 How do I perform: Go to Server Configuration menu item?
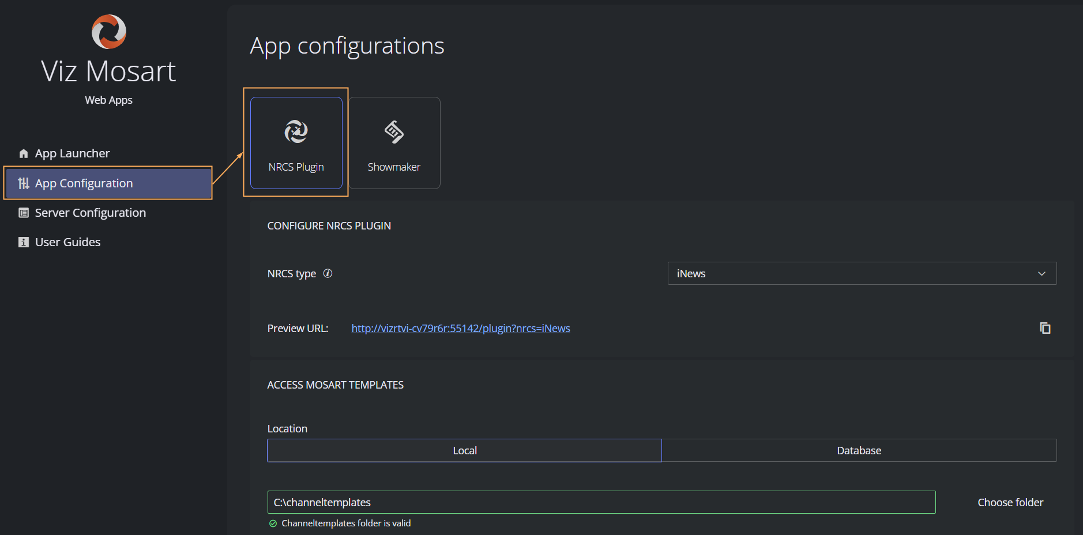(x=90, y=213)
